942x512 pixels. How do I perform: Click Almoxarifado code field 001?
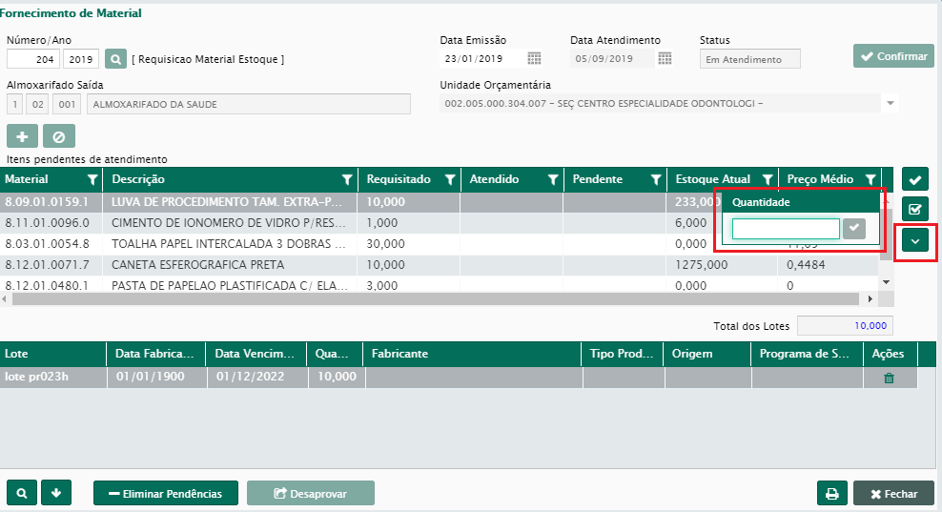[x=68, y=104]
